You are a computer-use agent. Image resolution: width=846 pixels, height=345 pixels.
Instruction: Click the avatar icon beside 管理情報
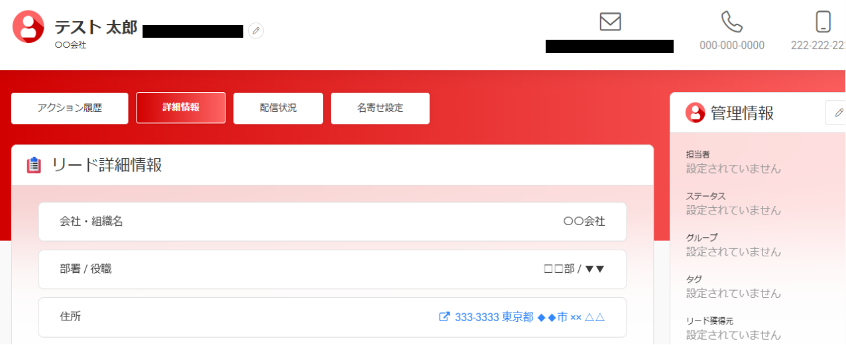[x=695, y=113]
